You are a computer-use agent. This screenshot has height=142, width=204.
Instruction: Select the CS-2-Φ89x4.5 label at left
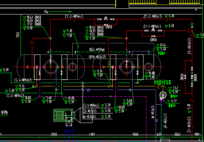point(16,96)
